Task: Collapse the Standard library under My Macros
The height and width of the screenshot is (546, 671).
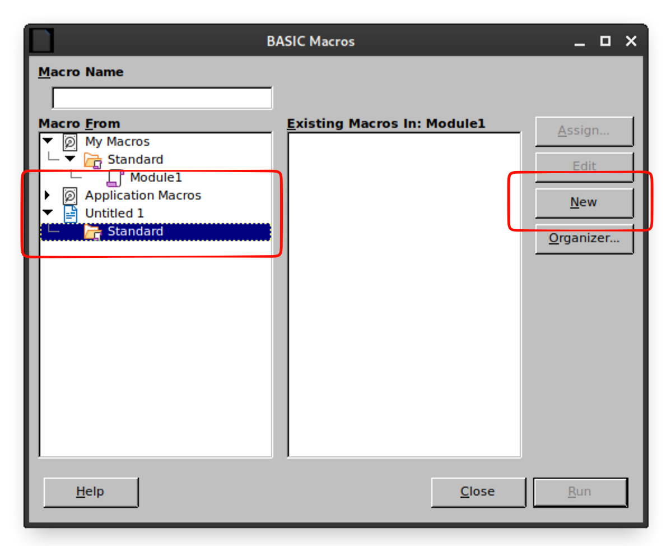Action: 70,159
